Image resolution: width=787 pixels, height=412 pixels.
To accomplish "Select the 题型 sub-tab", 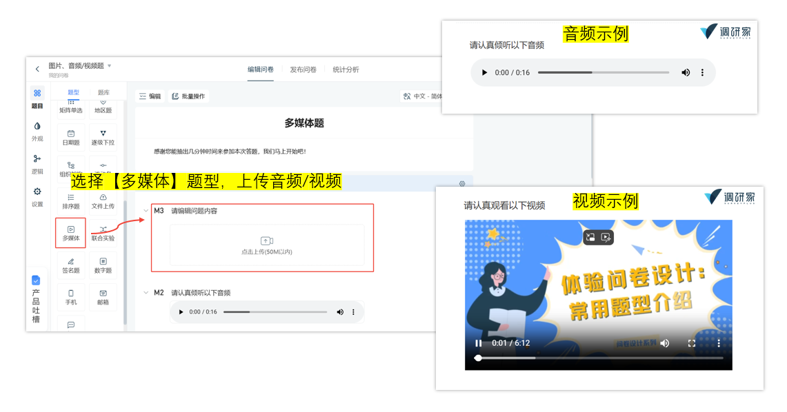I will point(73,92).
